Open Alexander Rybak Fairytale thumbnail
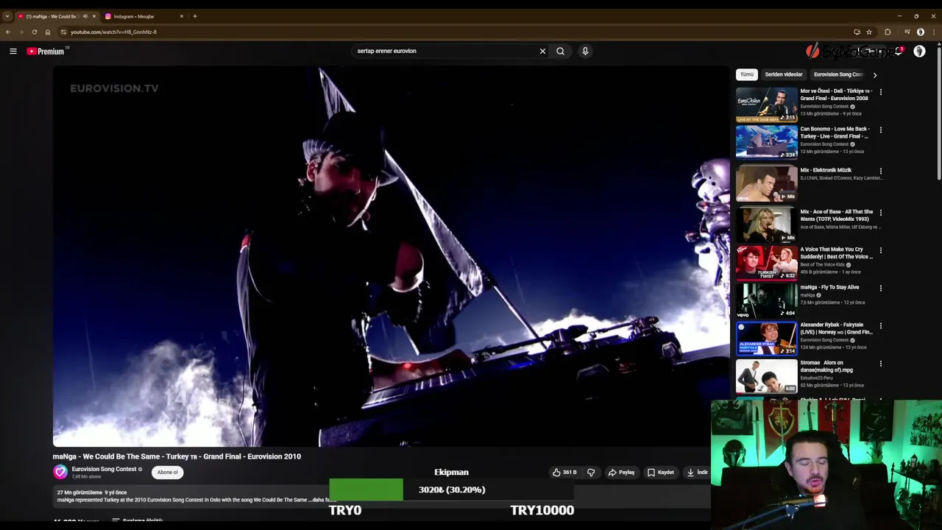This screenshot has width=942, height=530. coord(766,338)
